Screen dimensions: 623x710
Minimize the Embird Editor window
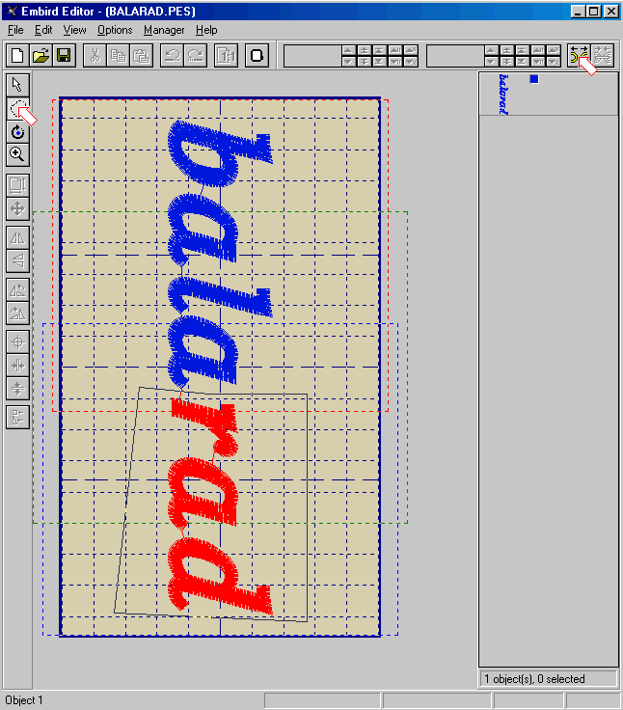point(578,12)
